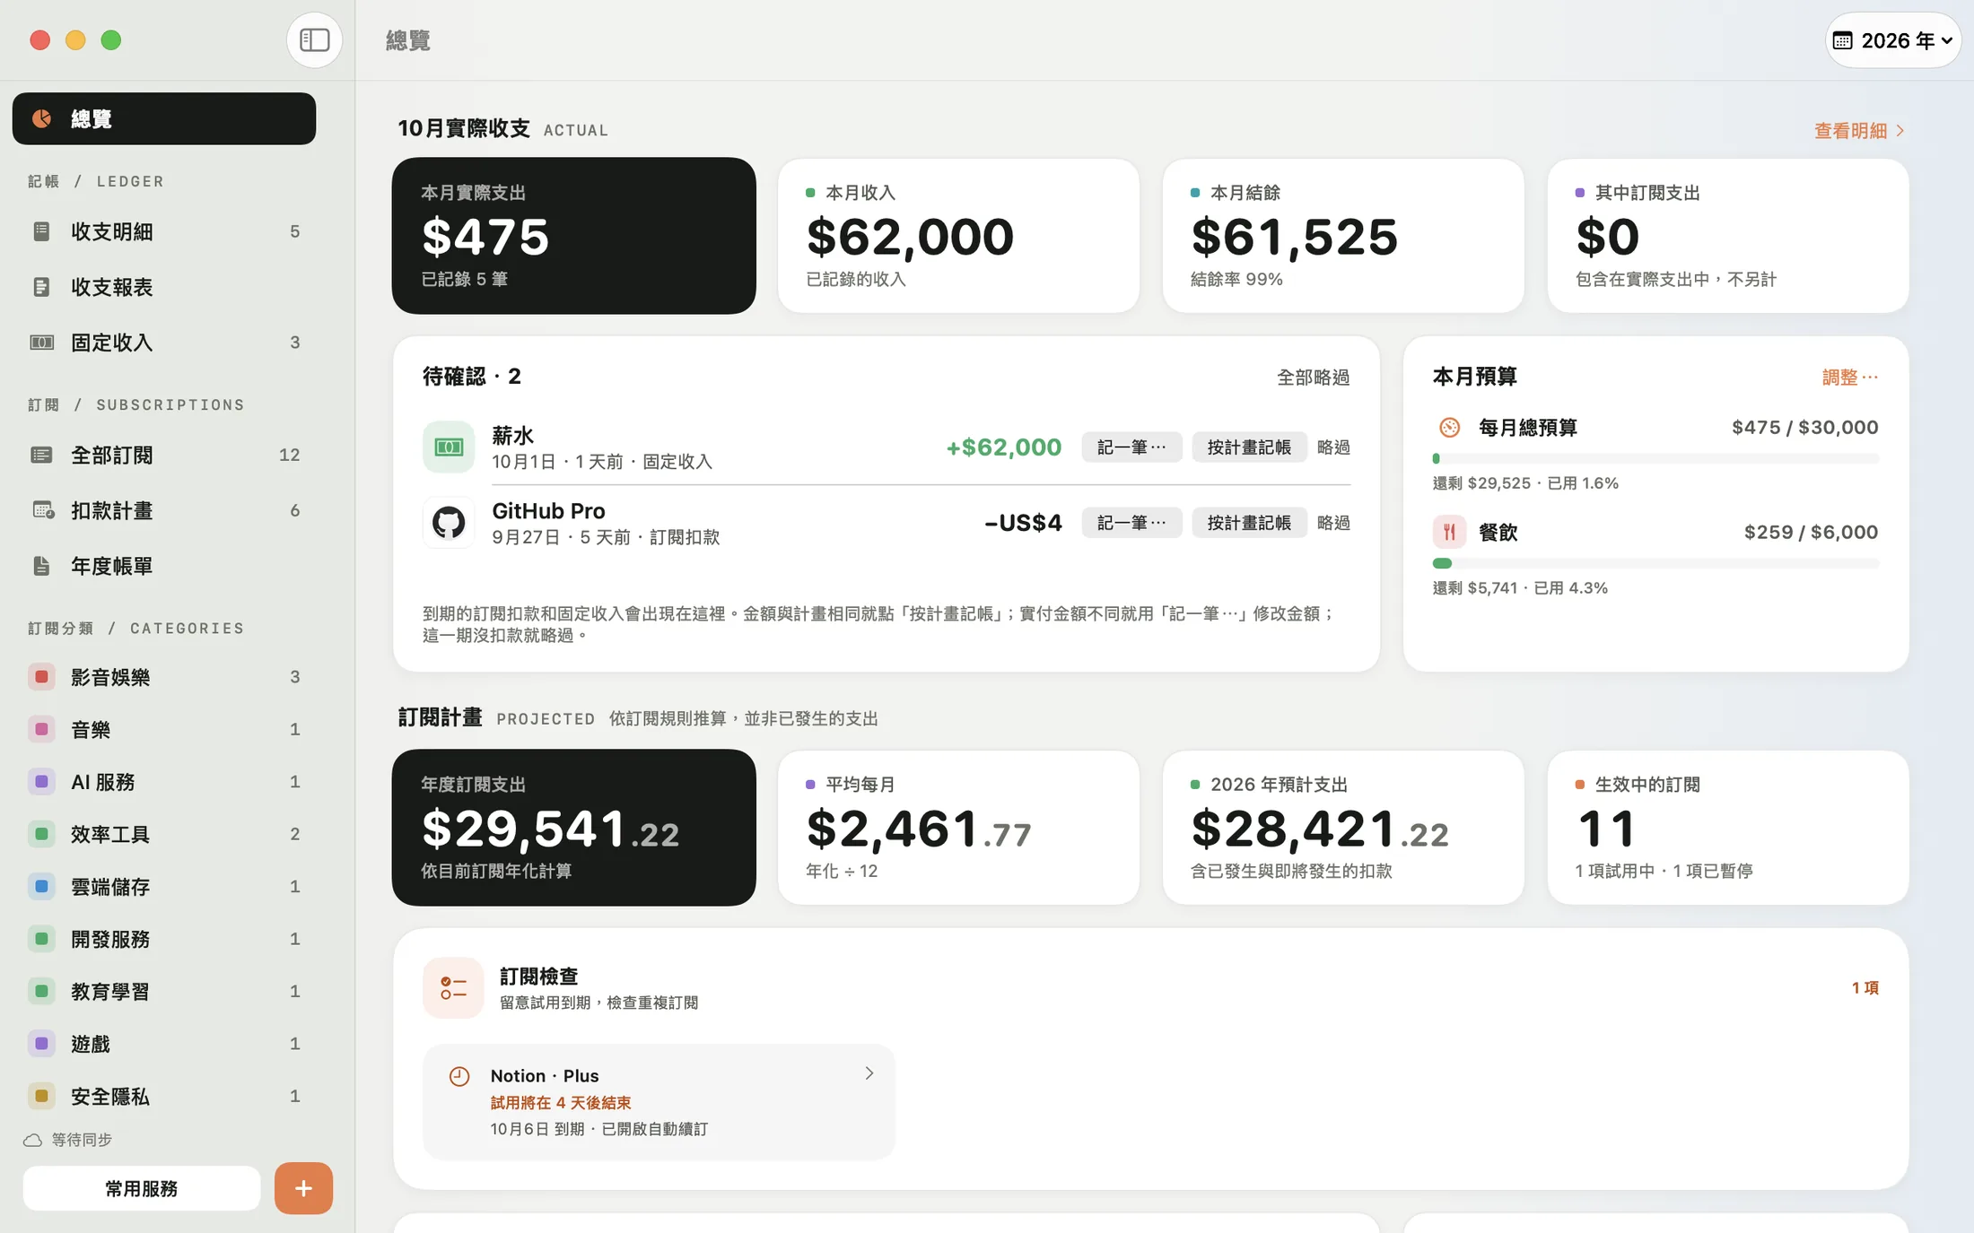Toggle the sidebar panel icon
Viewport: 1974px width, 1233px height.
(x=314, y=40)
